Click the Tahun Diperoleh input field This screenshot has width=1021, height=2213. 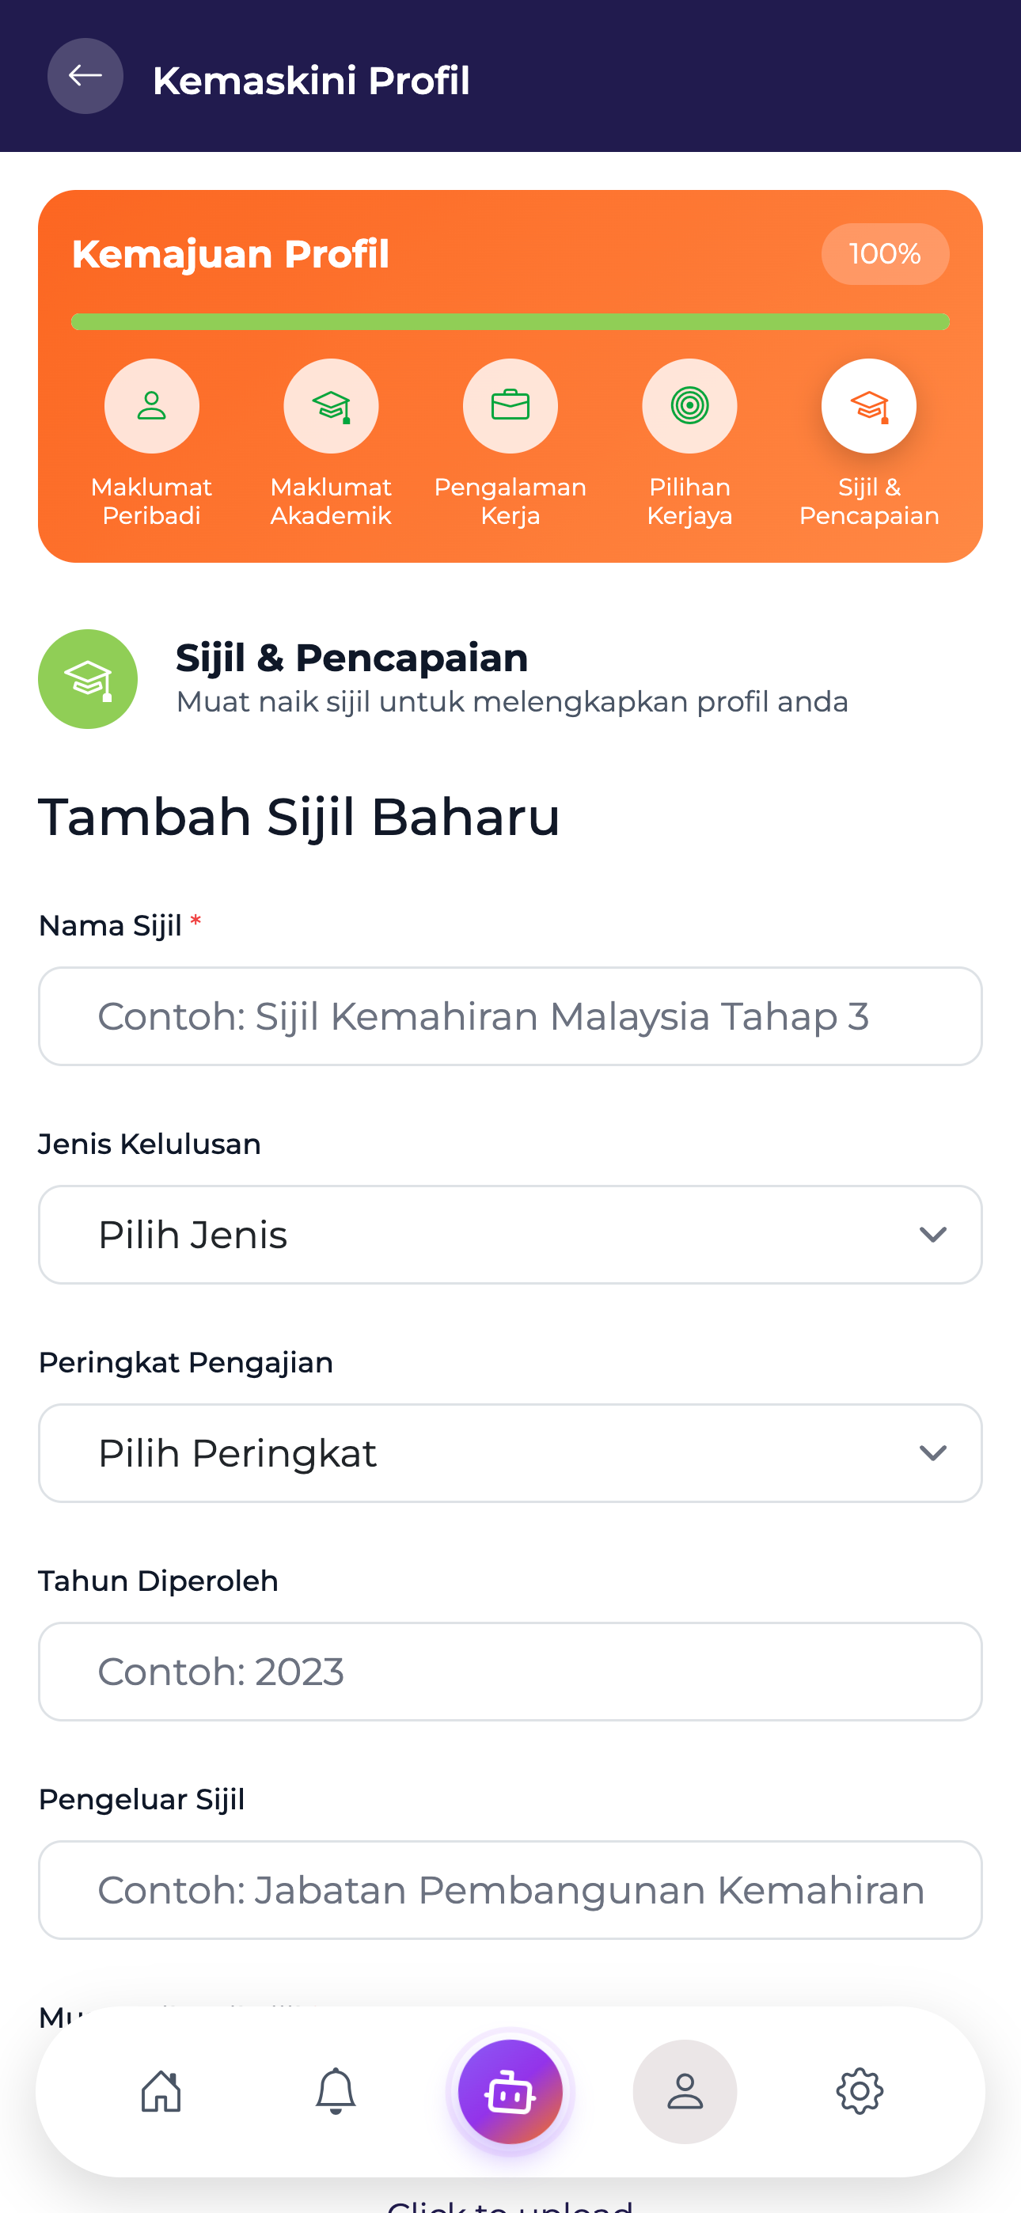[x=511, y=1671]
